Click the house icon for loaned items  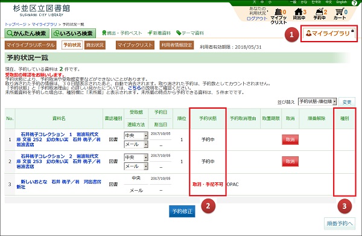[299, 11]
